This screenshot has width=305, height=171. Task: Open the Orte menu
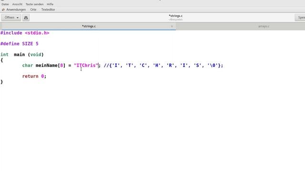(33, 9)
